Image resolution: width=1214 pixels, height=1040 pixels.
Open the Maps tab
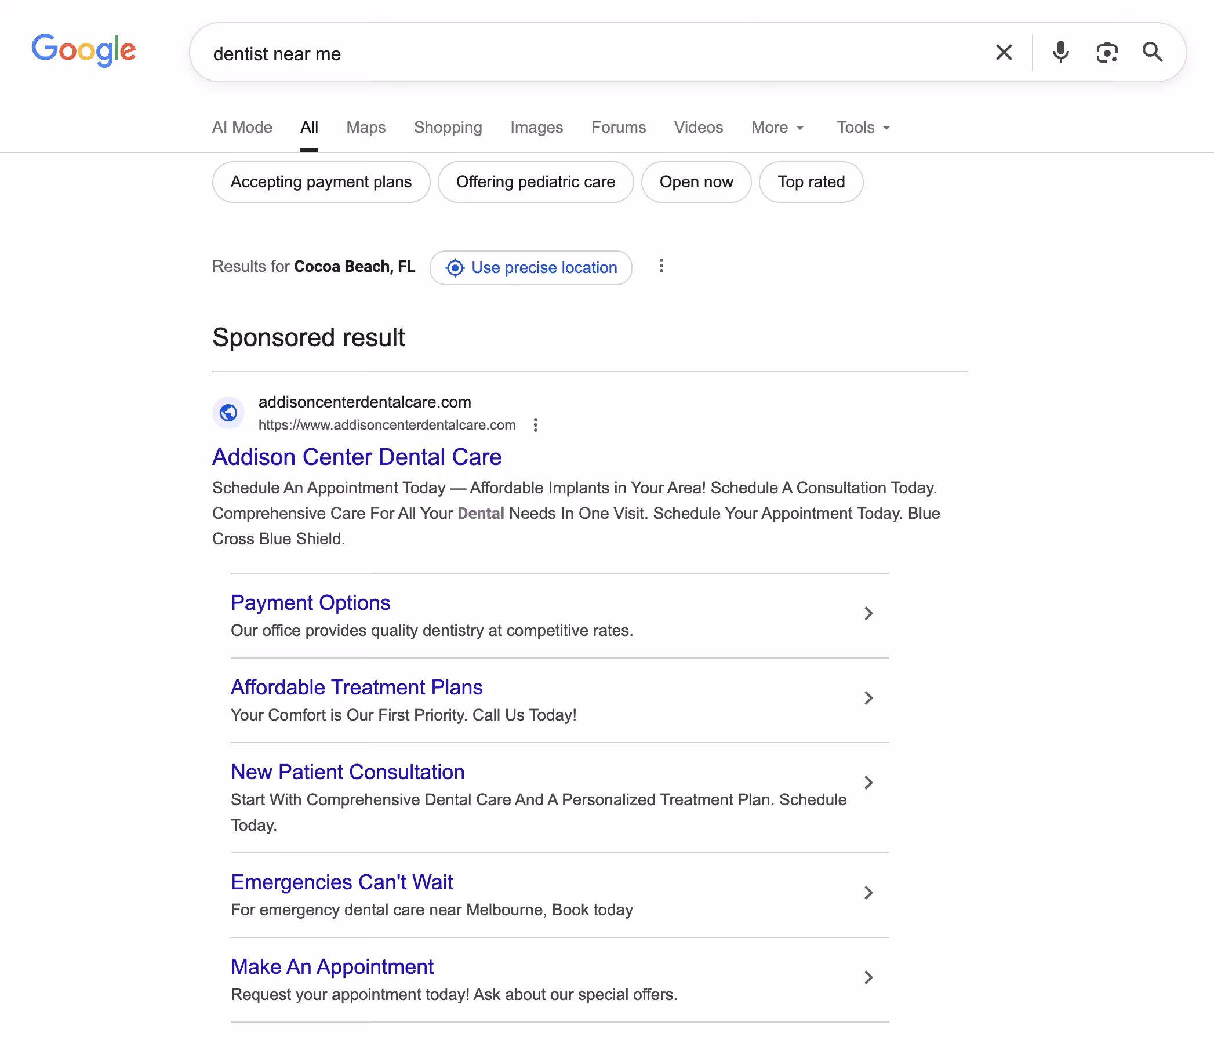pos(366,127)
